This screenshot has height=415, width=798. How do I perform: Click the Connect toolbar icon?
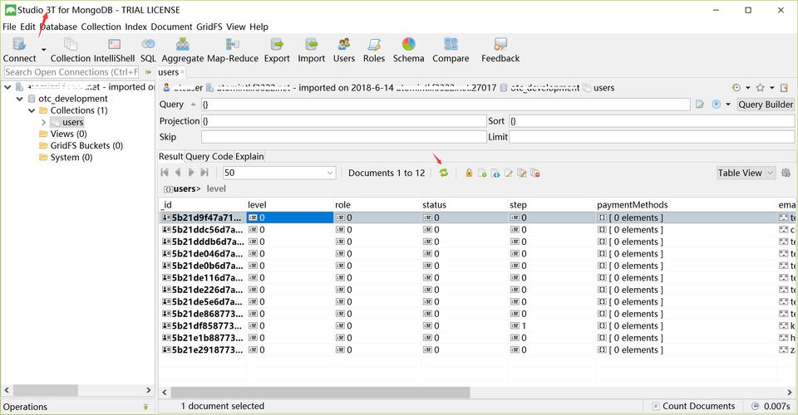(x=17, y=45)
